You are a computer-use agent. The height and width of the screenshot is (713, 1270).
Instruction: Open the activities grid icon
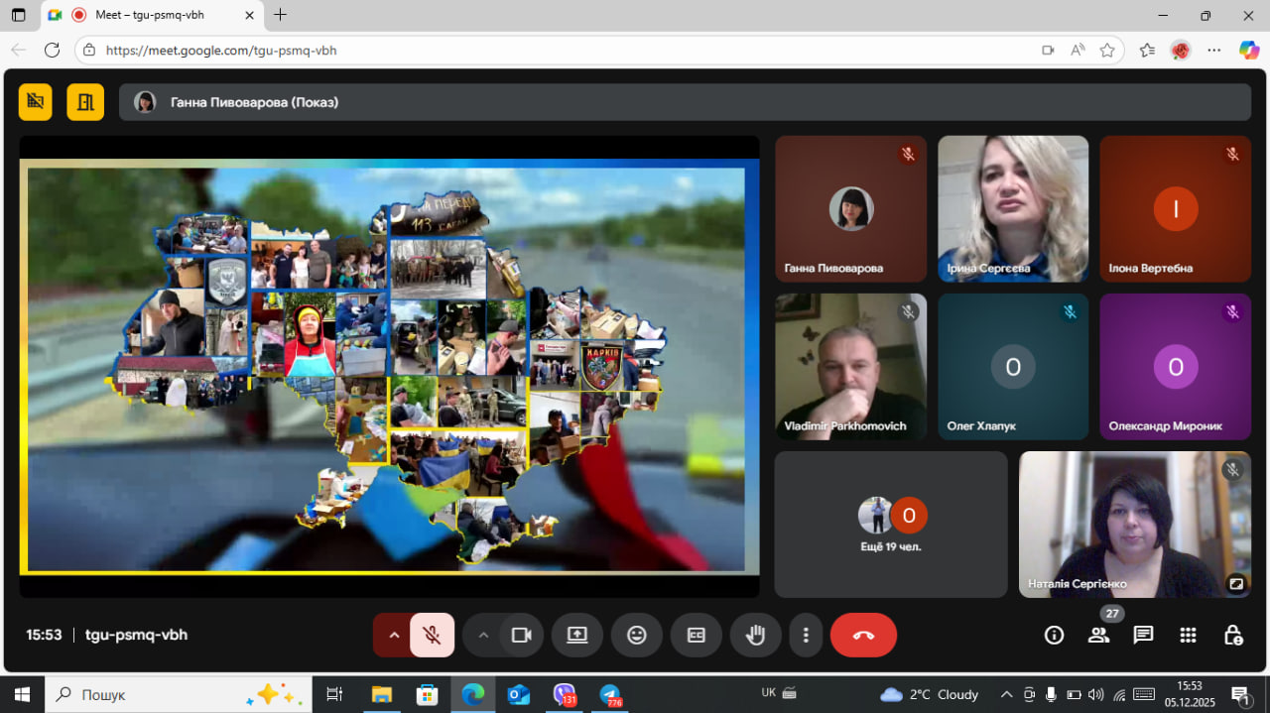click(x=1188, y=635)
